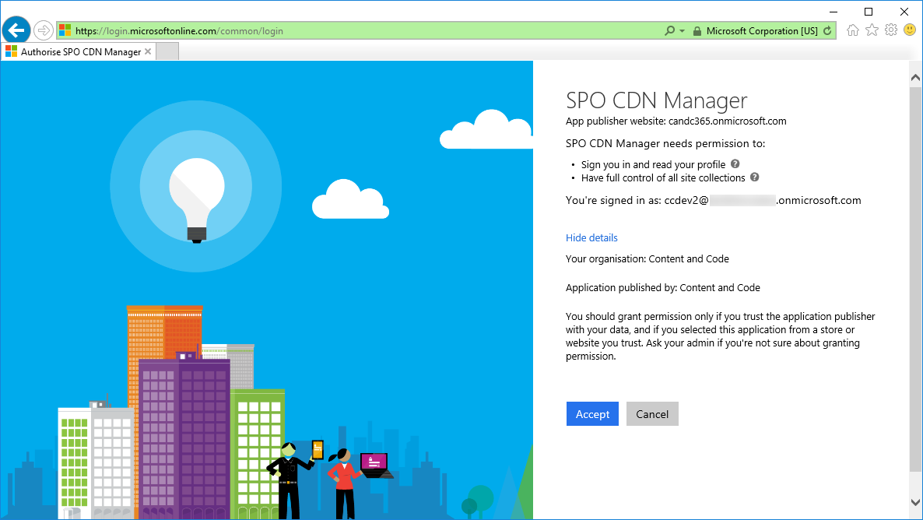Viewport: 923px width, 520px height.
Task: Expand the address bar autocomplete dropdown arrow
Action: pos(683,30)
